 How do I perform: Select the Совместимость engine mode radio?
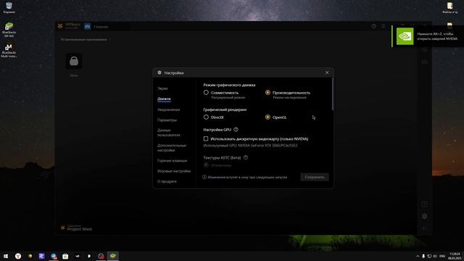pos(206,93)
